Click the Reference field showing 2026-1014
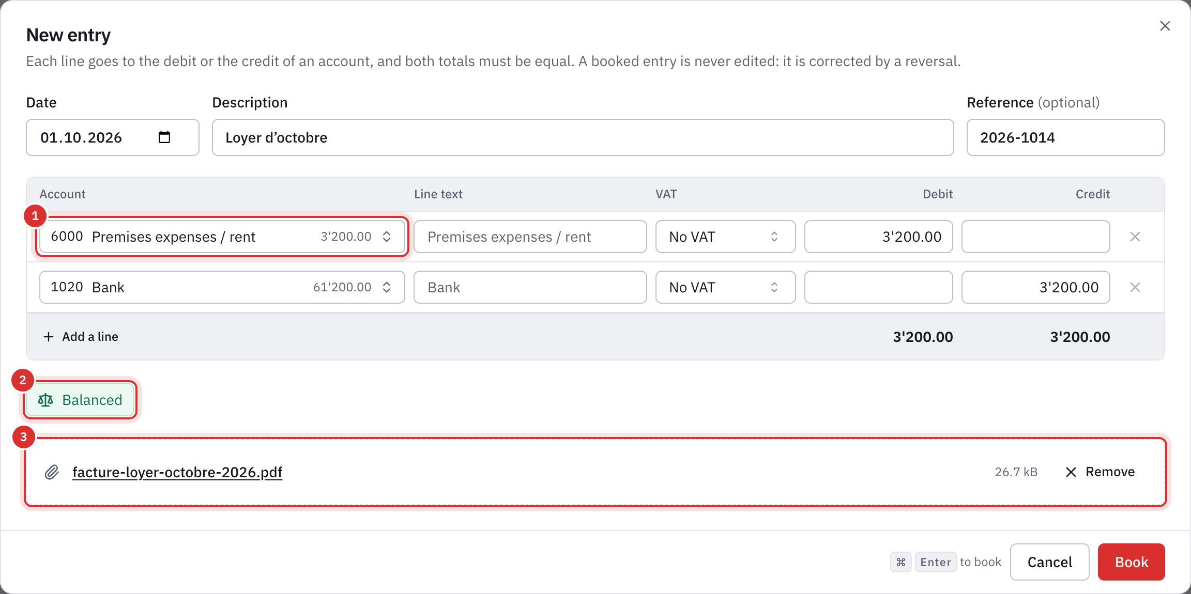This screenshot has height=594, width=1191. coord(1065,137)
